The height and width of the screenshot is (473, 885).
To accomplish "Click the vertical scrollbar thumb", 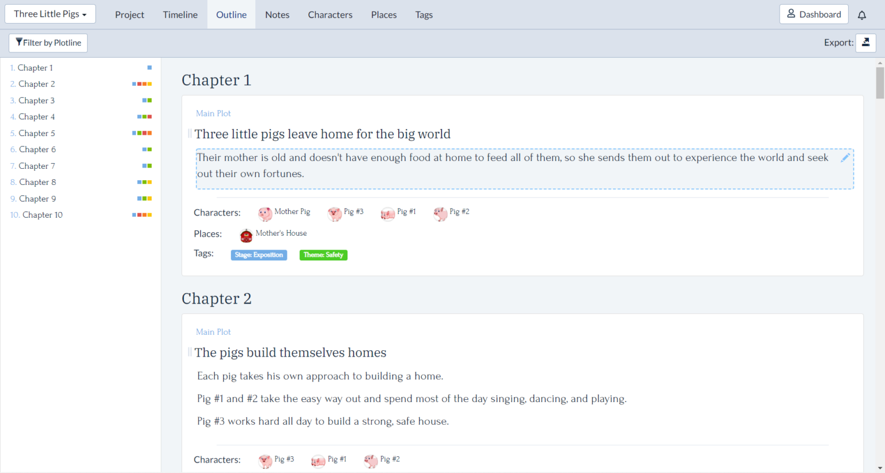I will tap(879, 83).
